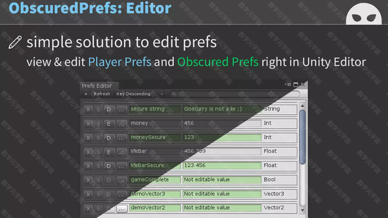Viewport: 388px width, 218px height.
Task: Click the D button on demoVector3 row
Action: pyautogui.click(x=109, y=194)
